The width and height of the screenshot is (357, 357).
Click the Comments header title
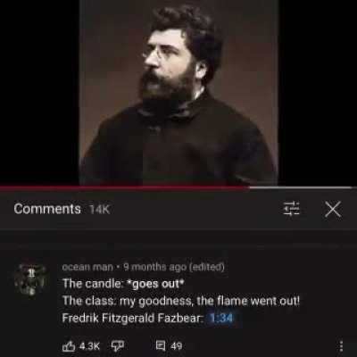[47, 209]
